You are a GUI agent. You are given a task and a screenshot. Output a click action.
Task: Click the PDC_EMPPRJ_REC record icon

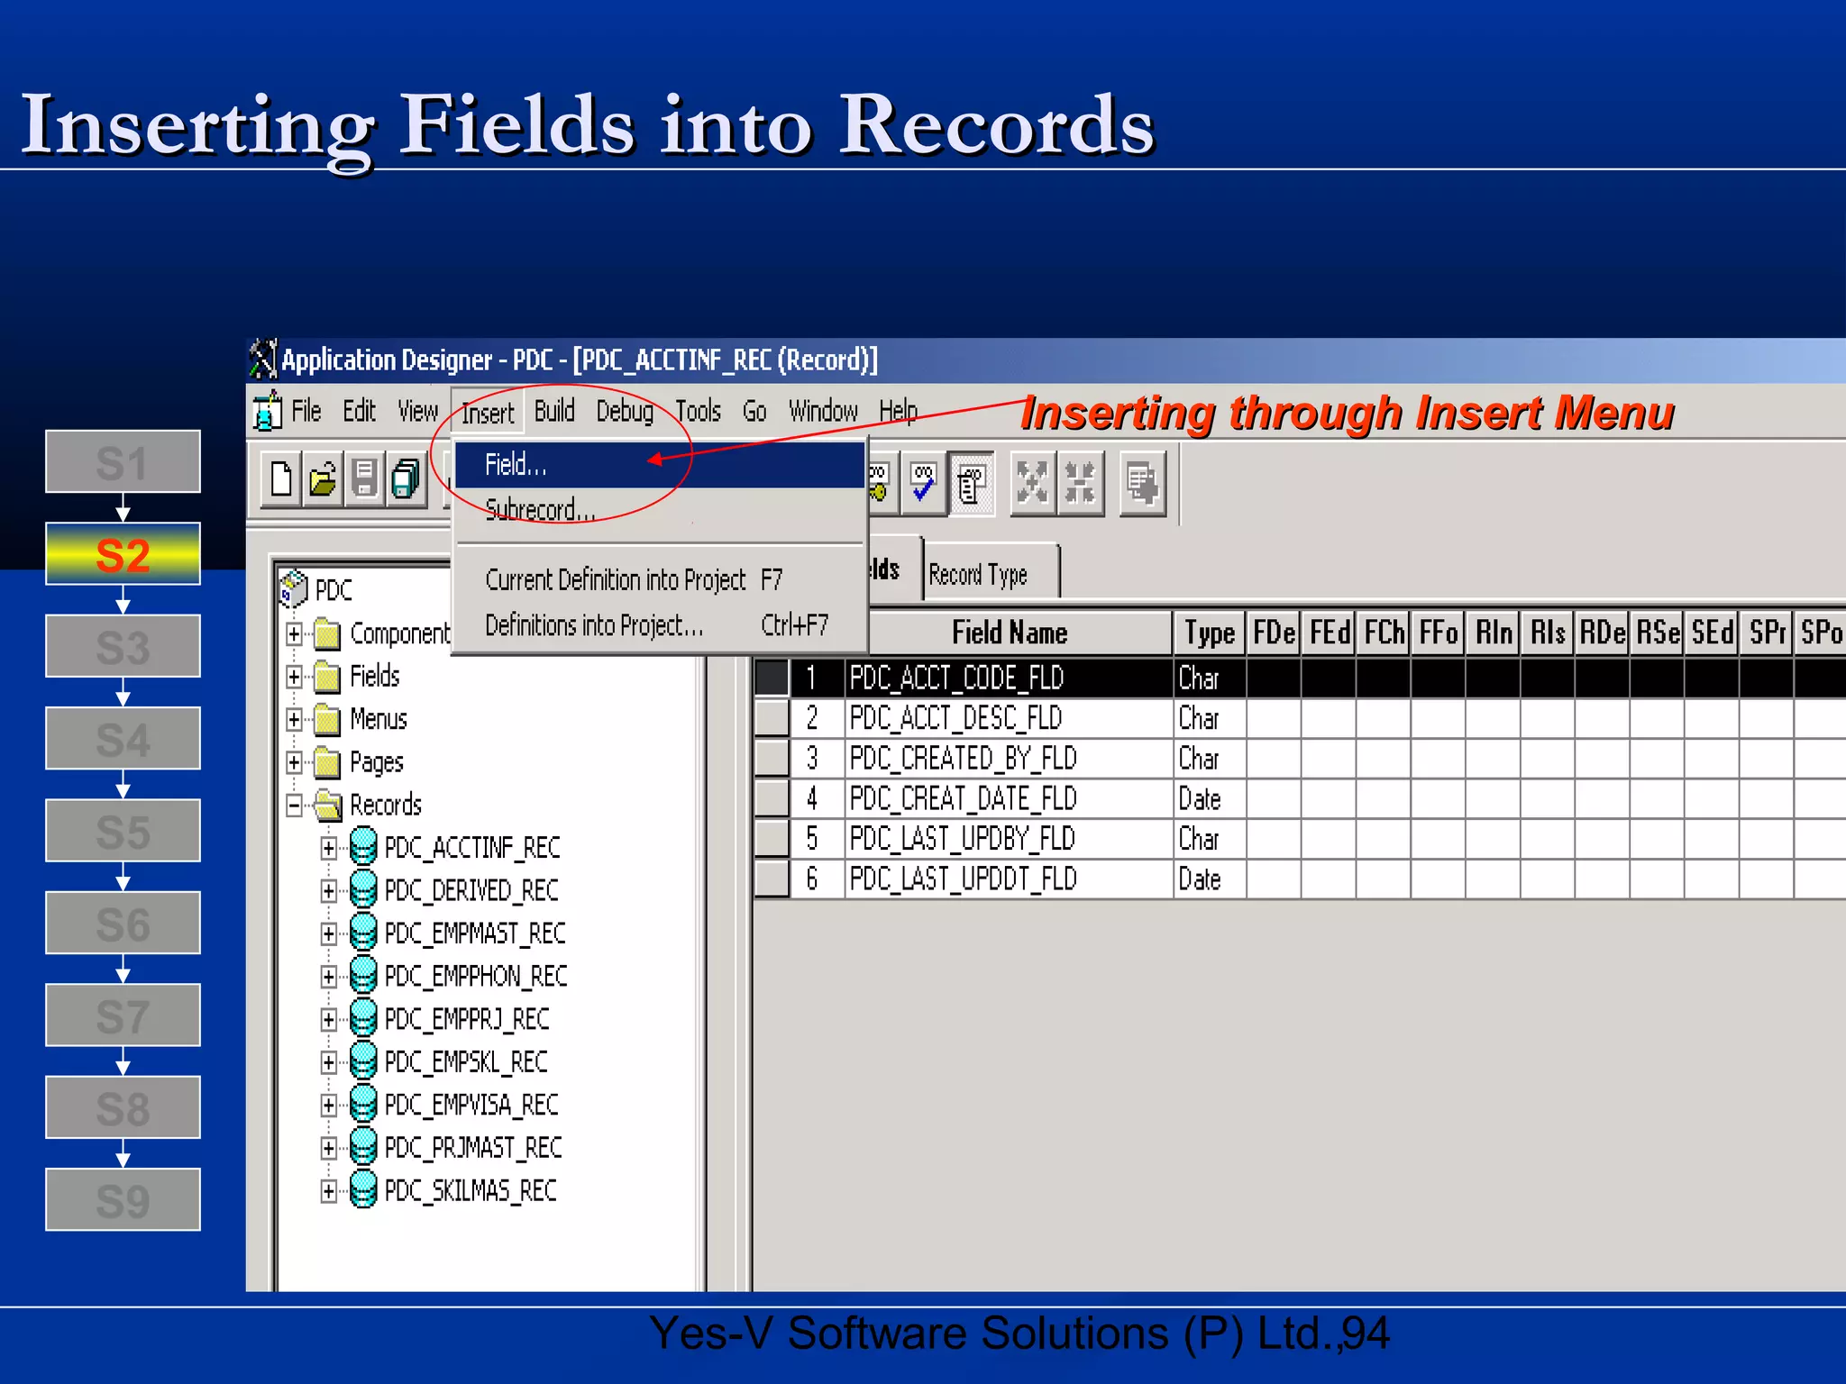(x=363, y=1018)
